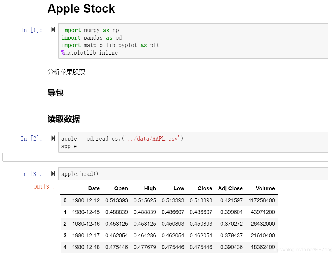This screenshot has width=335, height=255.
Task: Run cell In [1] with its run icon
Action: click(x=53, y=30)
